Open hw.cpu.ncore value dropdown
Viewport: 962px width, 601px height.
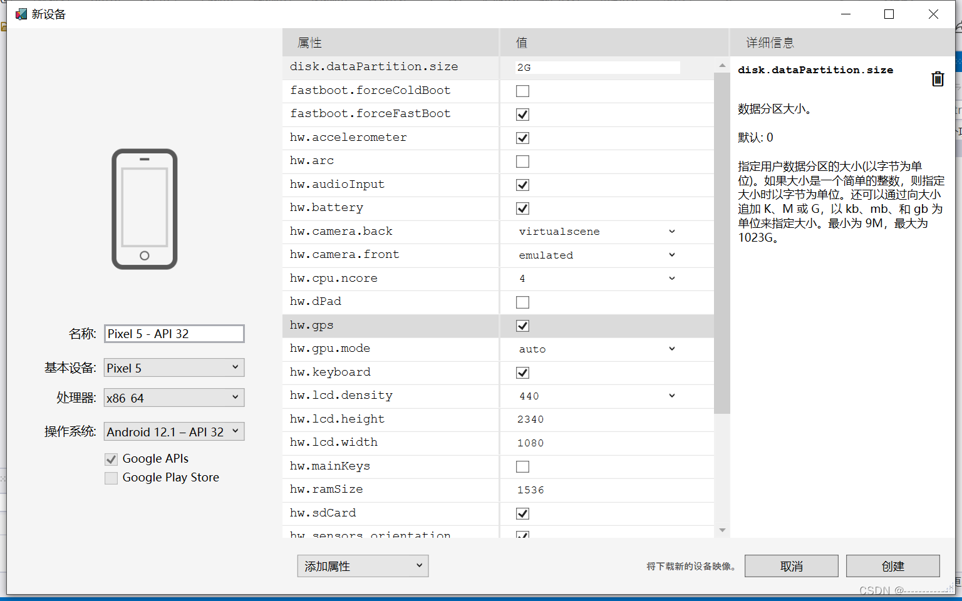(x=597, y=279)
